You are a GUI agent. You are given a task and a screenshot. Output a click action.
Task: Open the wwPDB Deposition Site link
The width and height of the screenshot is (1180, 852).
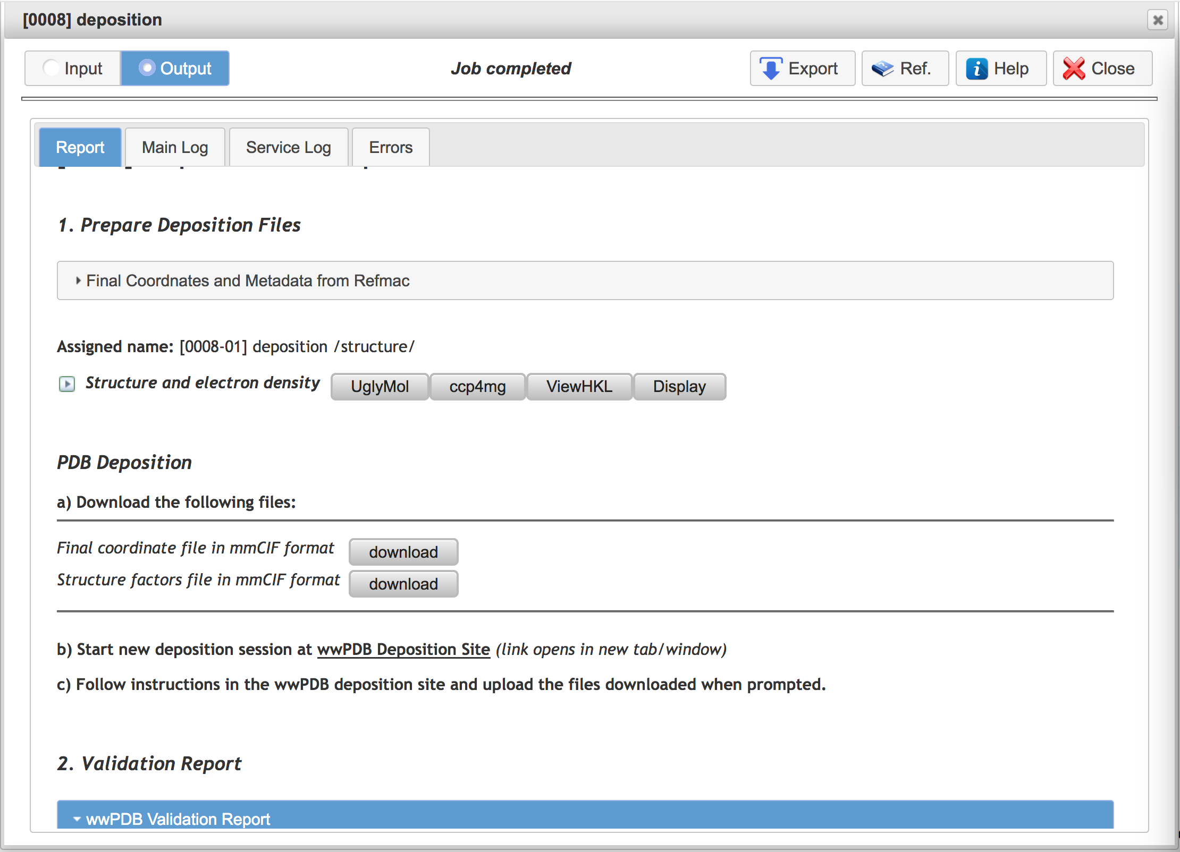pos(403,650)
